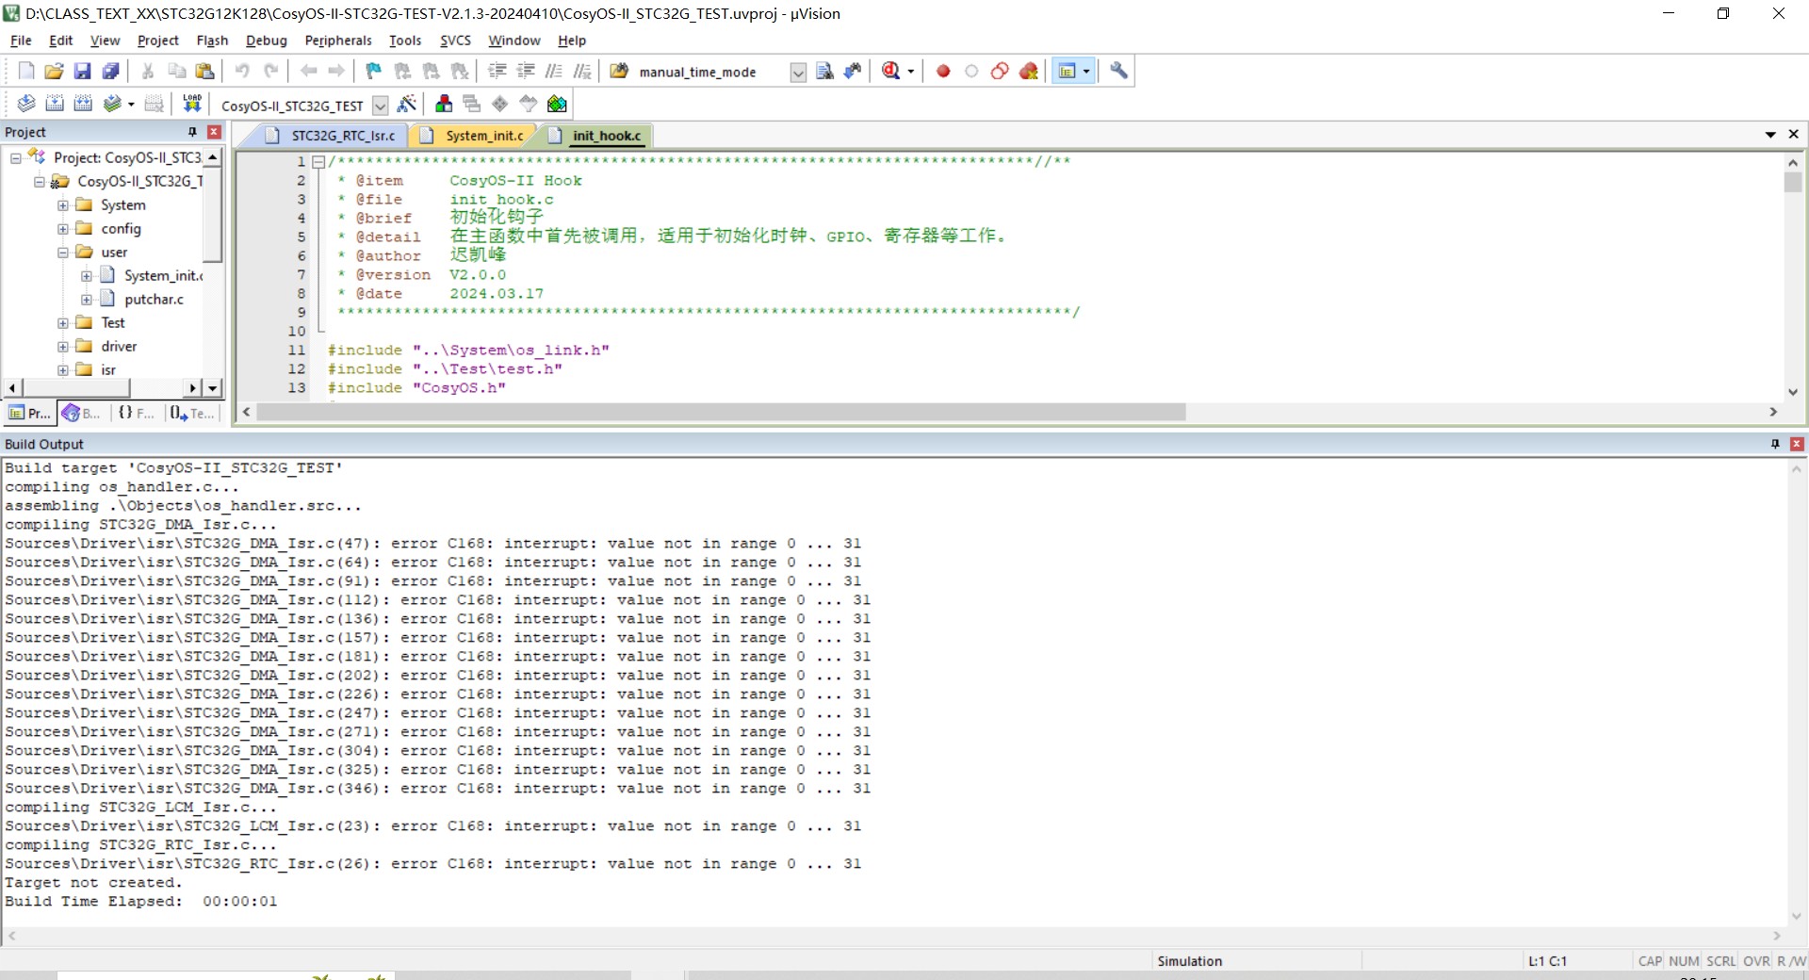1809x980 pixels.
Task: Open Options for Target magic wand icon
Action: (x=407, y=105)
